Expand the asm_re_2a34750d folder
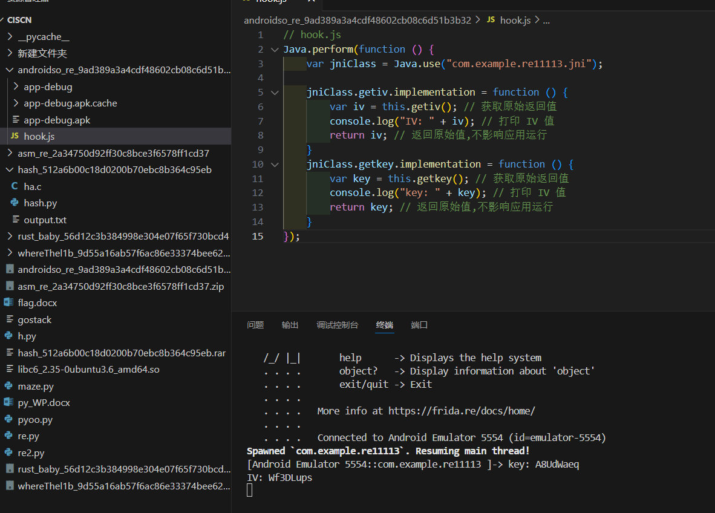Screen dimensions: 715x513 coord(10,153)
